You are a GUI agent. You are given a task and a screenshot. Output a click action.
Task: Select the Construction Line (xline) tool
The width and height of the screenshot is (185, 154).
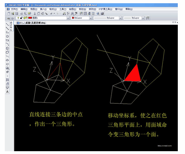click(7, 28)
